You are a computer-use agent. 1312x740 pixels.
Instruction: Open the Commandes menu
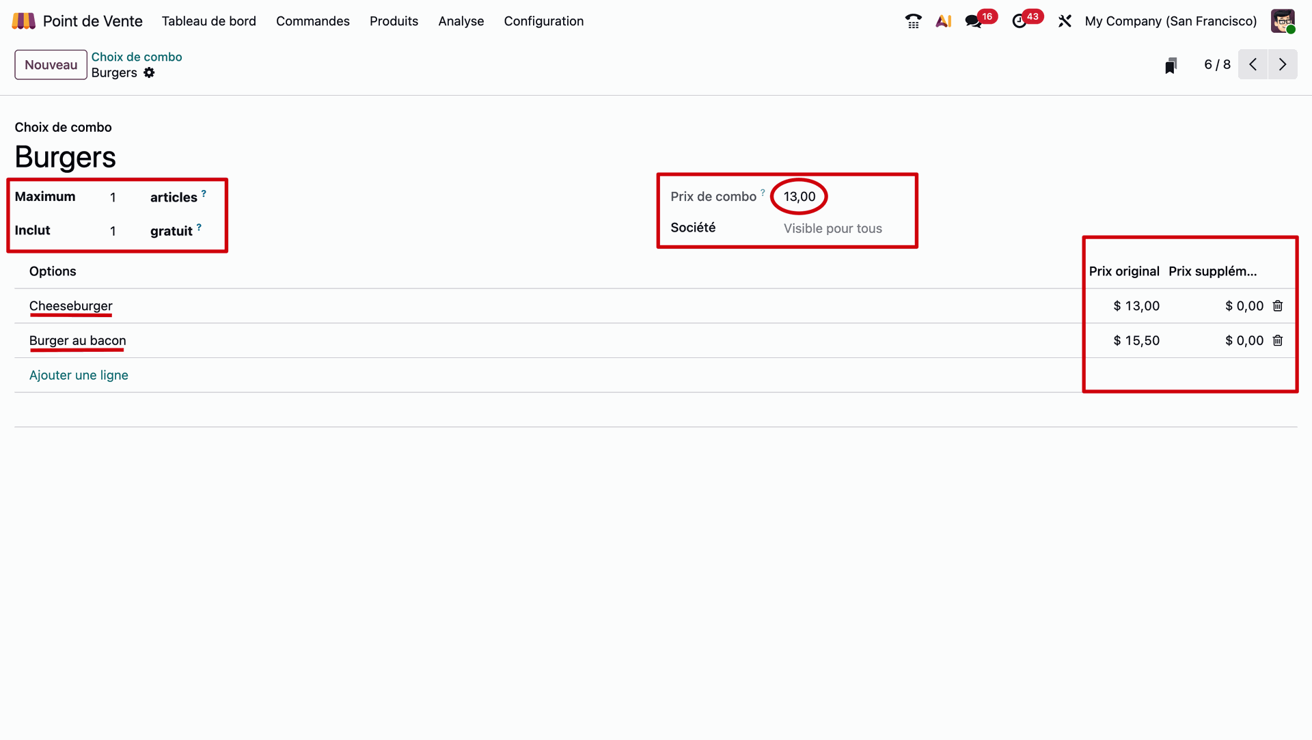312,21
